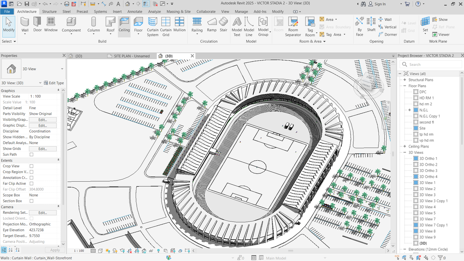Choose the Curtain System tool
The width and height of the screenshot is (464, 261).
click(153, 26)
